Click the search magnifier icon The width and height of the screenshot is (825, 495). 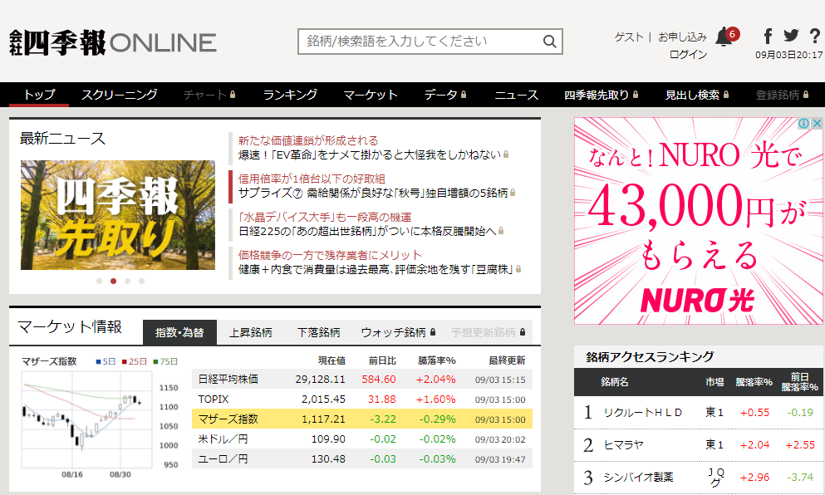tap(549, 42)
